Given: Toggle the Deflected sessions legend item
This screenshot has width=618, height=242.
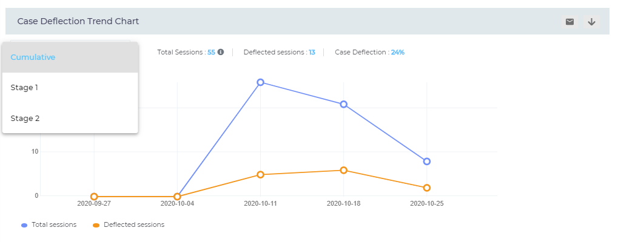Looking at the screenshot, I should tap(133, 224).
